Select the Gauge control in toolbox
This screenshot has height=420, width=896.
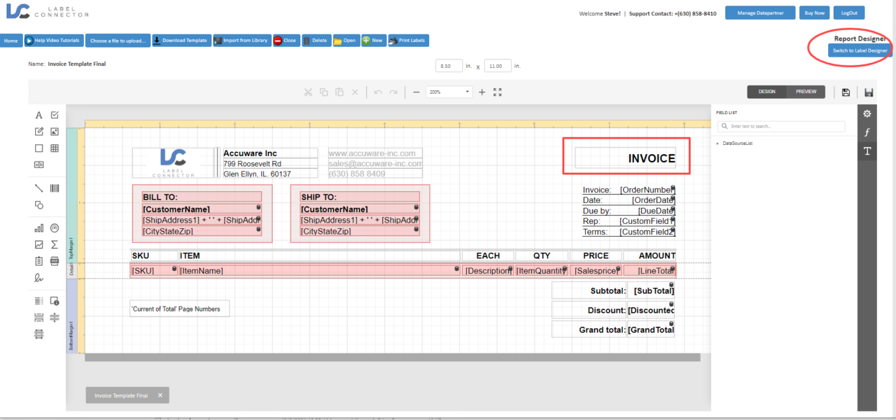click(x=55, y=228)
